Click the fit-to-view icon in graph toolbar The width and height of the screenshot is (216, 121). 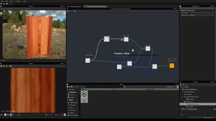[x=67, y=11]
